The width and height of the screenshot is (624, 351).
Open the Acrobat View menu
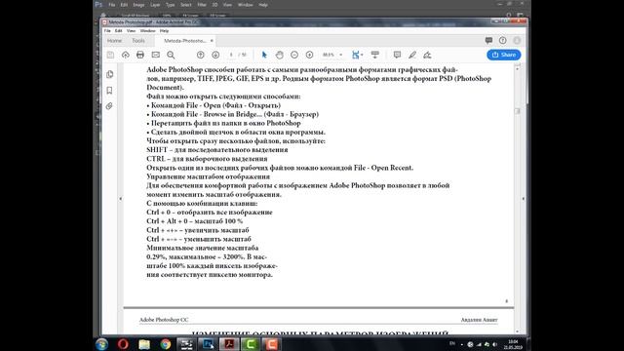click(x=131, y=30)
